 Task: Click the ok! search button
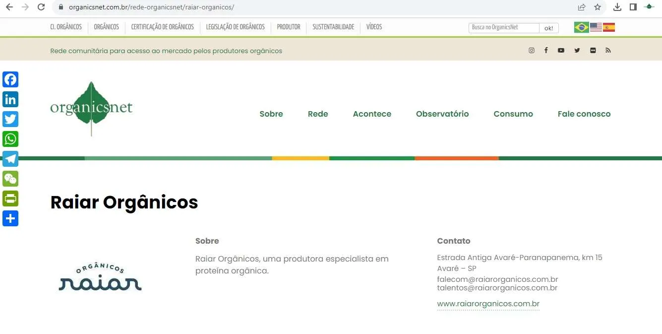[548, 28]
